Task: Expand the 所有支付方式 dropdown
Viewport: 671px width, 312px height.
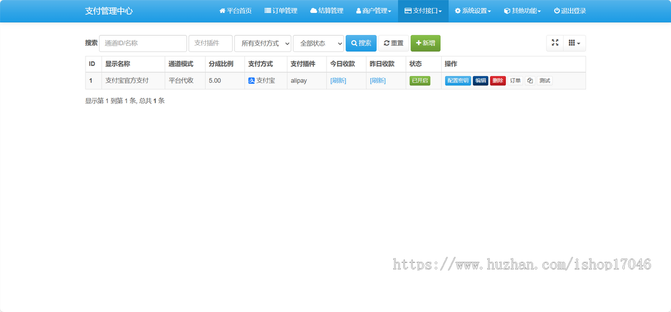Action: [x=263, y=43]
